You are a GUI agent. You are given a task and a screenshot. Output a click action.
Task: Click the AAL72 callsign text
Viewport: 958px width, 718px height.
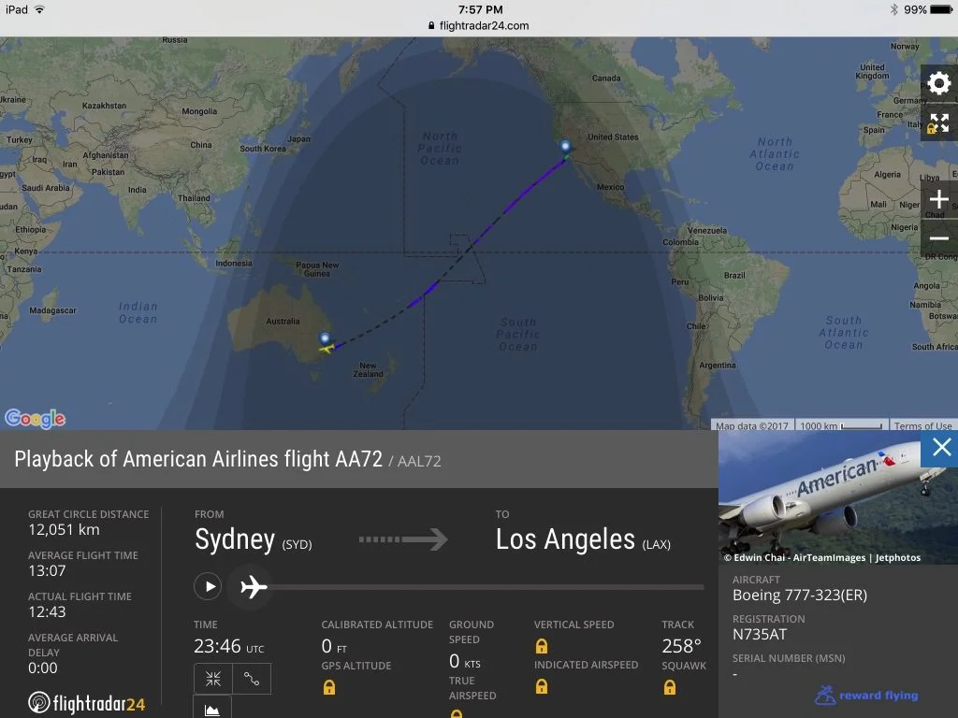[x=419, y=461]
